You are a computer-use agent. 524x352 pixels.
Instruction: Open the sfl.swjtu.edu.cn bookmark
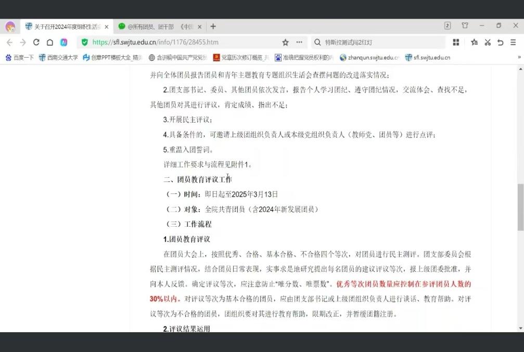coord(428,57)
